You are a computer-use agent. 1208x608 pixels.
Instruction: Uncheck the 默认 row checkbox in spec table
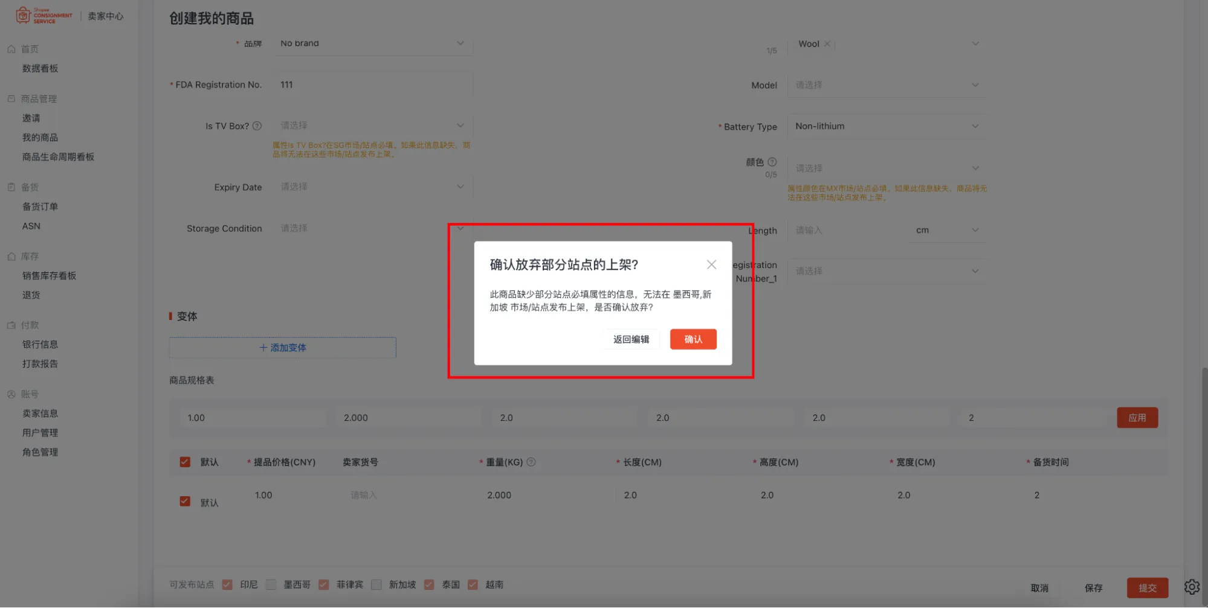coord(184,501)
